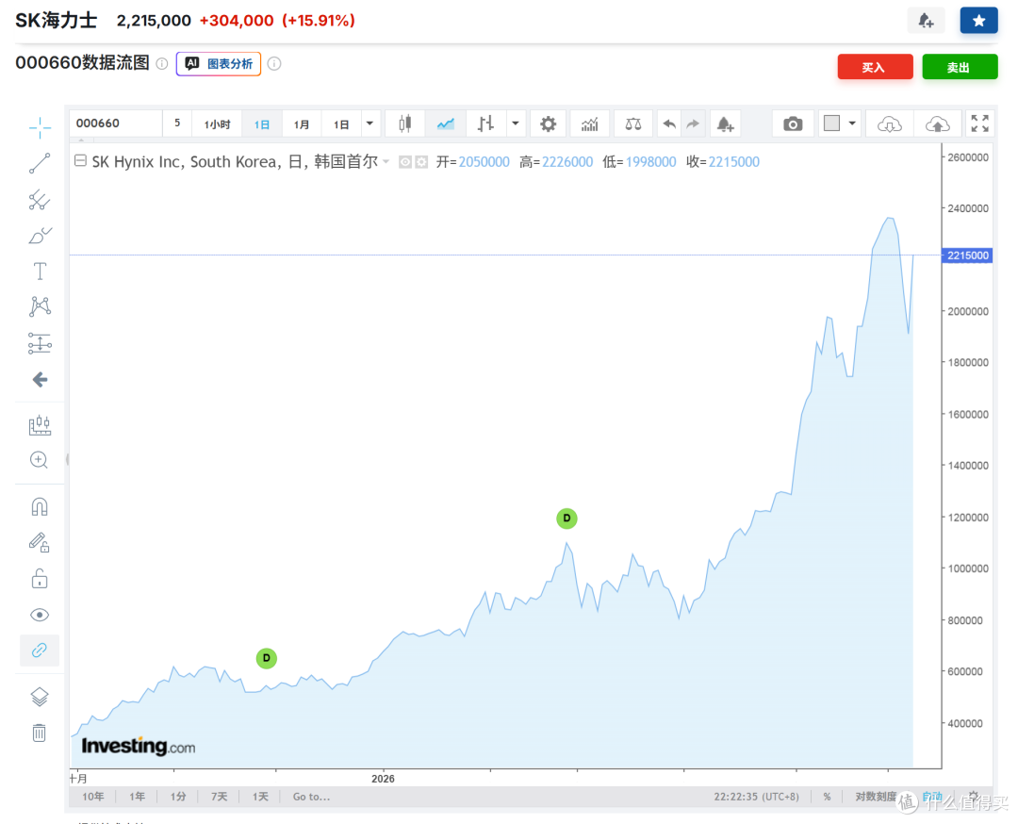The width and height of the screenshot is (1018, 824).
Task: Open the zoom in tool
Action: click(39, 460)
